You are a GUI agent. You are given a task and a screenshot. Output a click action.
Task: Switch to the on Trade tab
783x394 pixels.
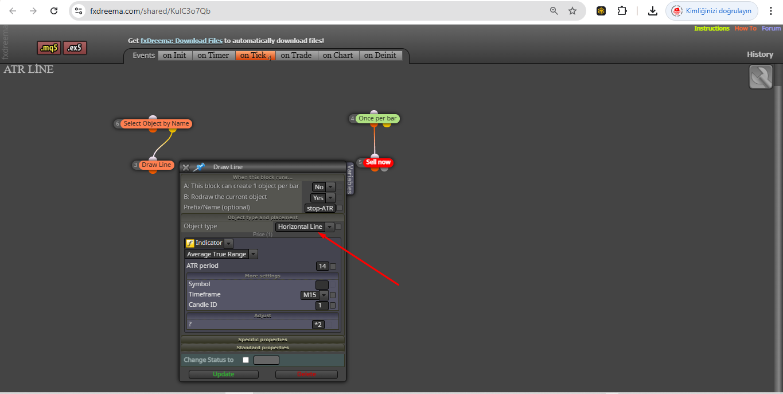pyautogui.click(x=296, y=56)
